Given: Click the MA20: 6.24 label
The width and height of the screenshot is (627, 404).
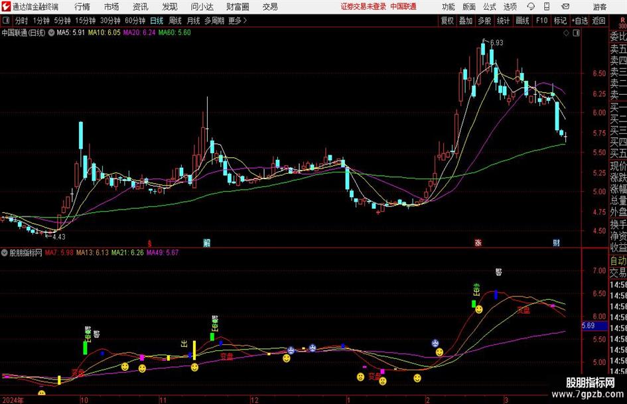Looking at the screenshot, I should [x=139, y=33].
